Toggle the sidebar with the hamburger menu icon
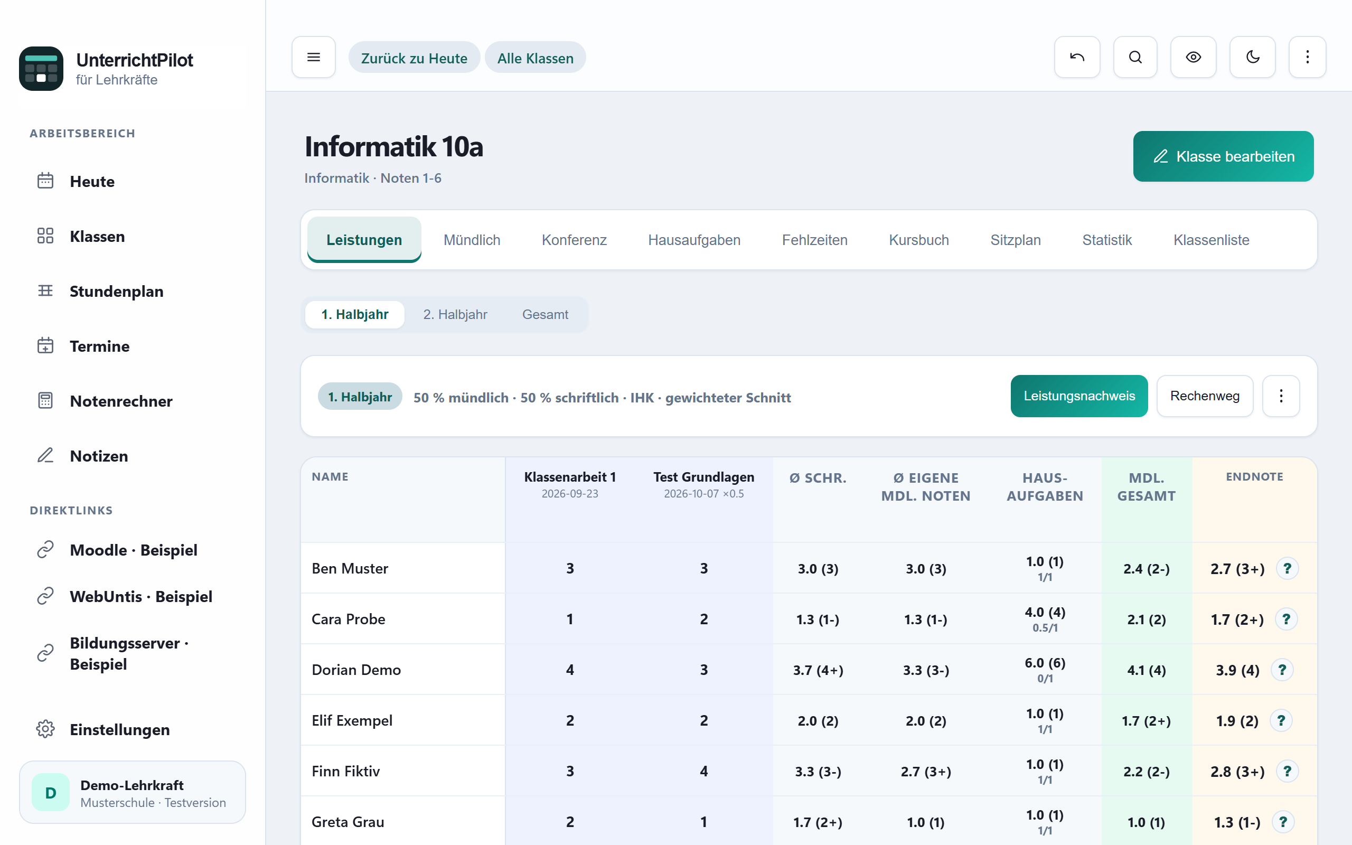The width and height of the screenshot is (1352, 845). (x=313, y=57)
